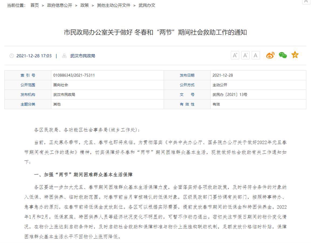Image resolution: width=311 pixels, height=243 pixels.
Task: Click the timestamp 2021-12-28 17:03
Action: [34, 56]
